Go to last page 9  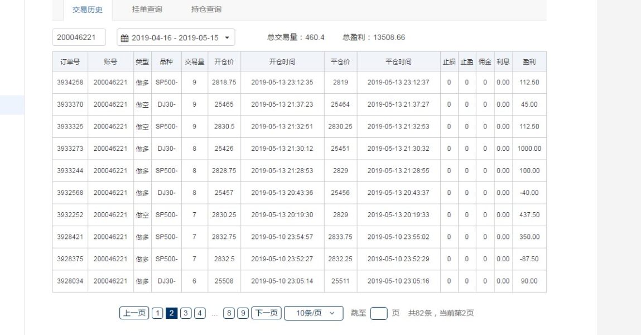pos(243,313)
